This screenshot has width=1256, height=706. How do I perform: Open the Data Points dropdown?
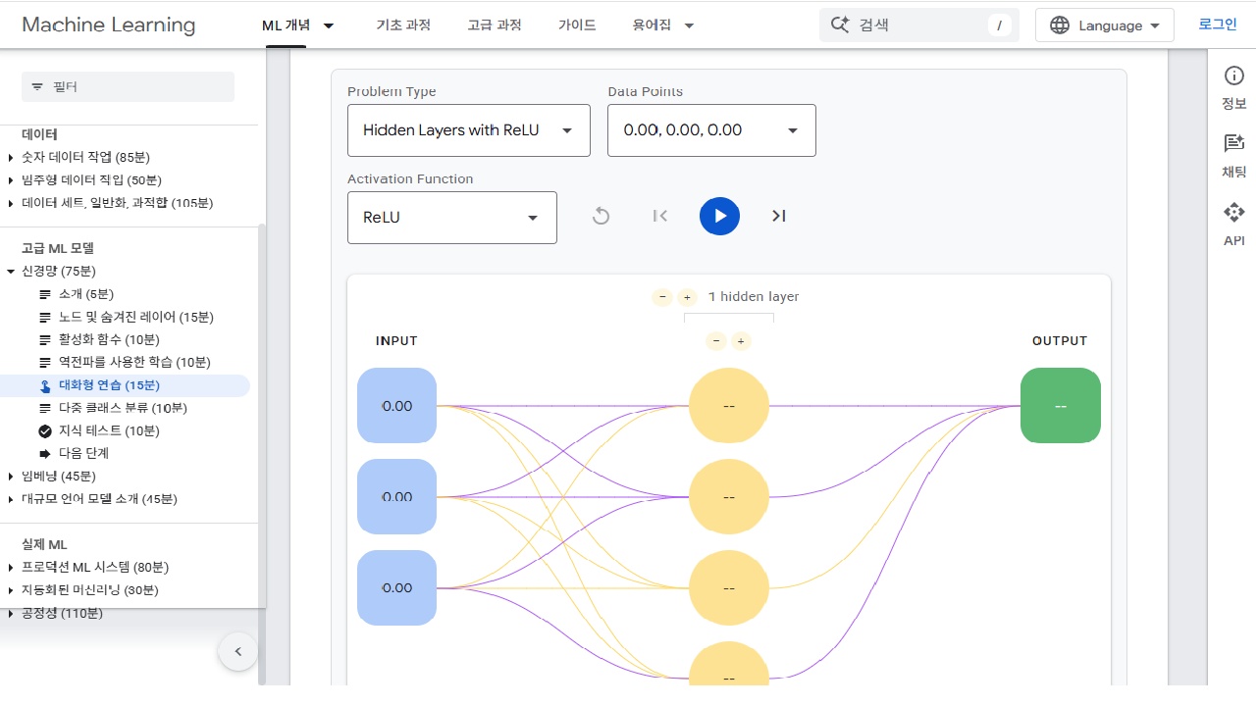[x=711, y=130]
